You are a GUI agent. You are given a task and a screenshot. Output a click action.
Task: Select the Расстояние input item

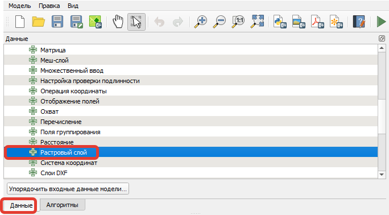coord(191,142)
